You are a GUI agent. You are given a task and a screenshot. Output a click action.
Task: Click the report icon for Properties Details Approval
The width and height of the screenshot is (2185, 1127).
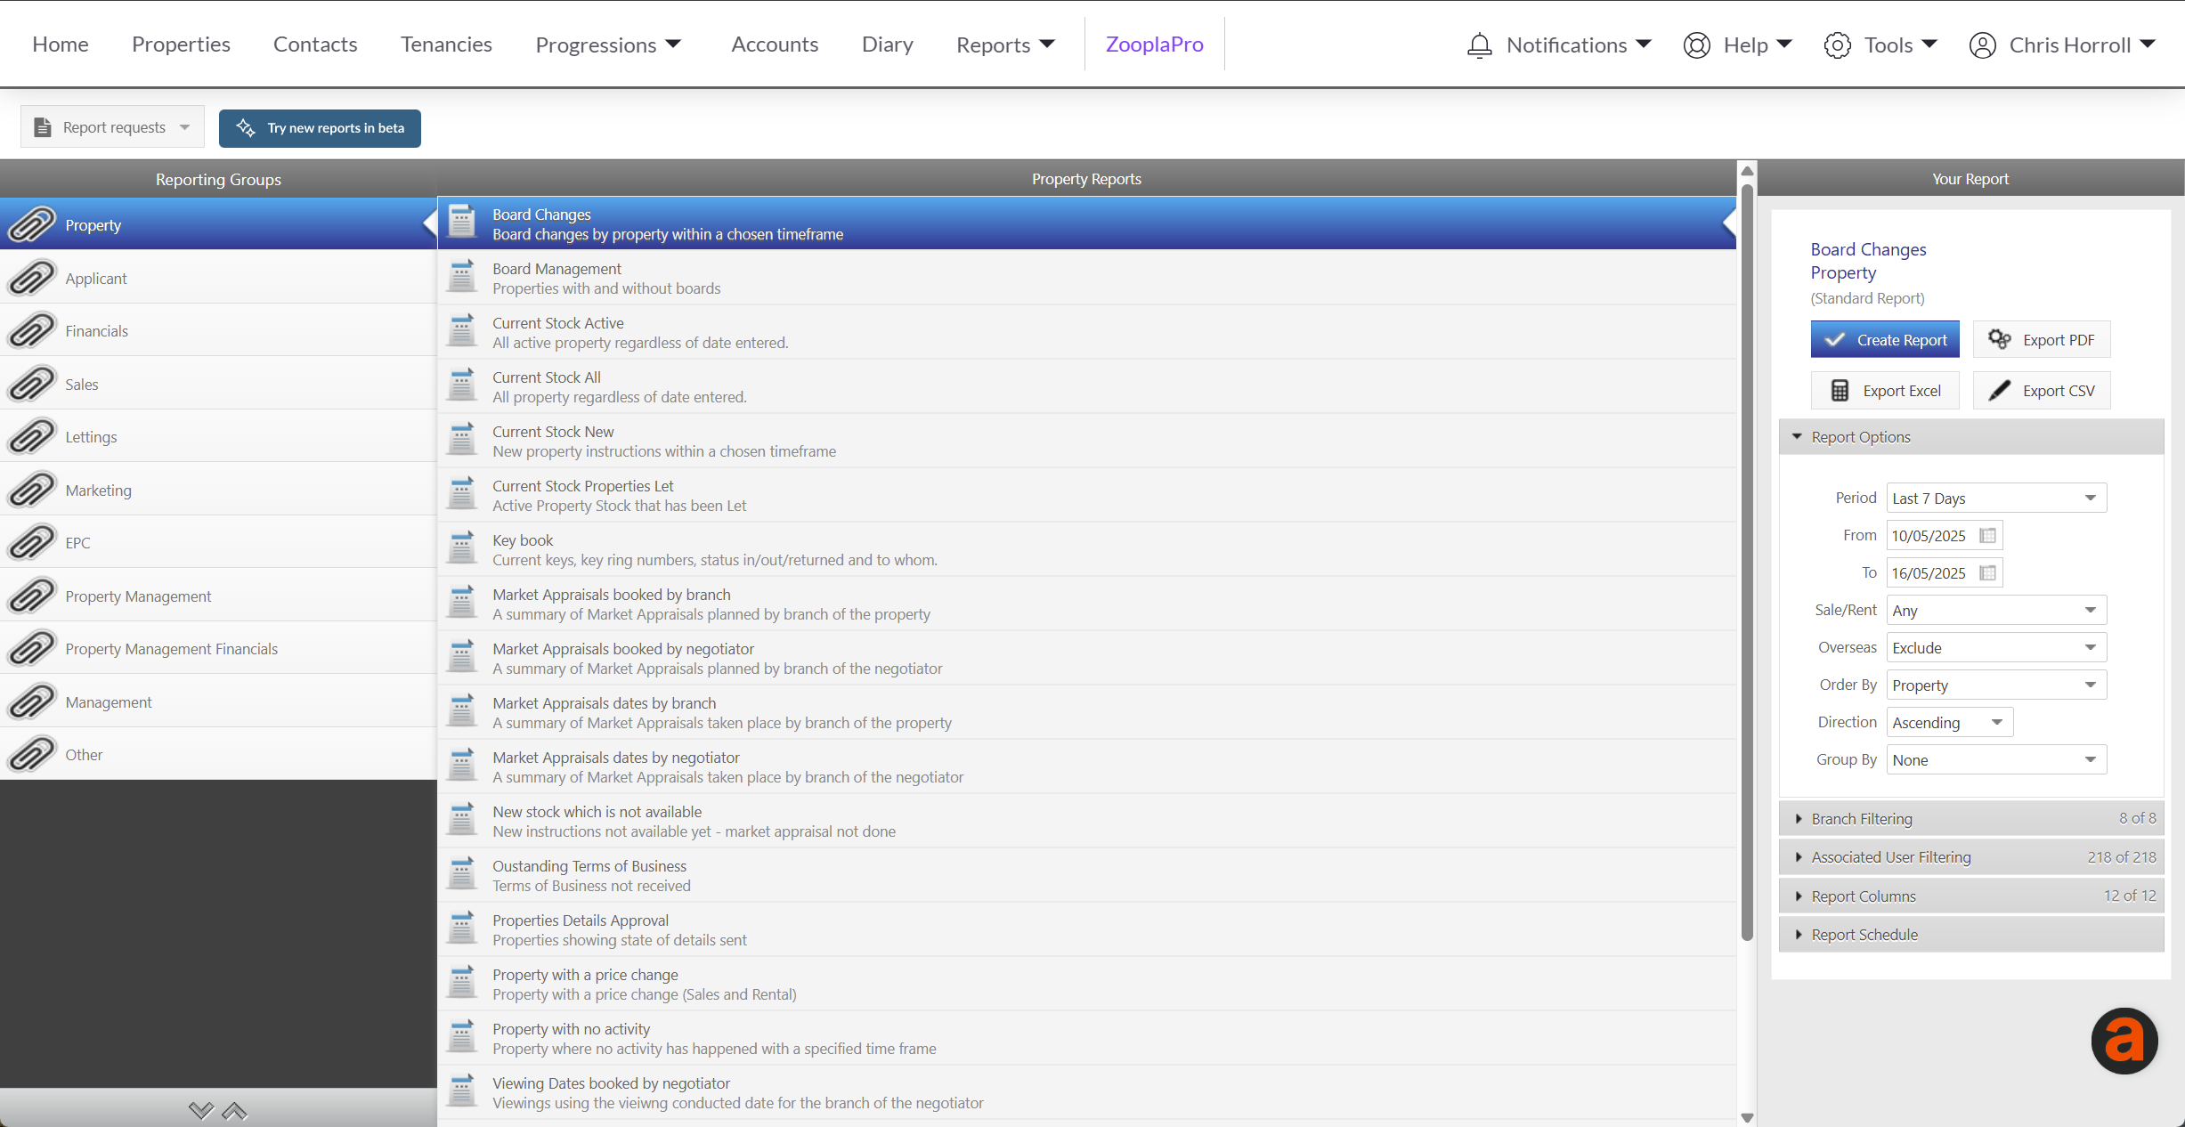coord(461,928)
